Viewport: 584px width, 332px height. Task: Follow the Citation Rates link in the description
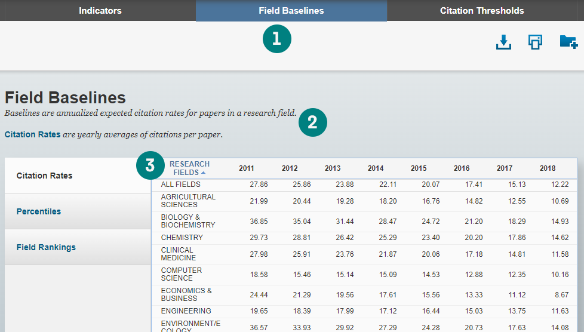(x=32, y=134)
